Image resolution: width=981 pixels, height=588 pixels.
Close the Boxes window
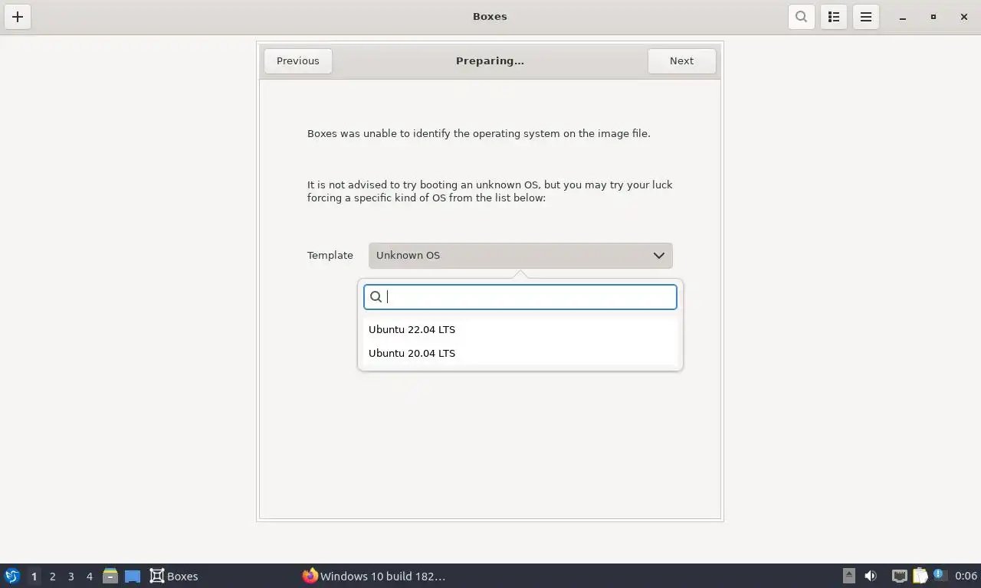click(964, 17)
